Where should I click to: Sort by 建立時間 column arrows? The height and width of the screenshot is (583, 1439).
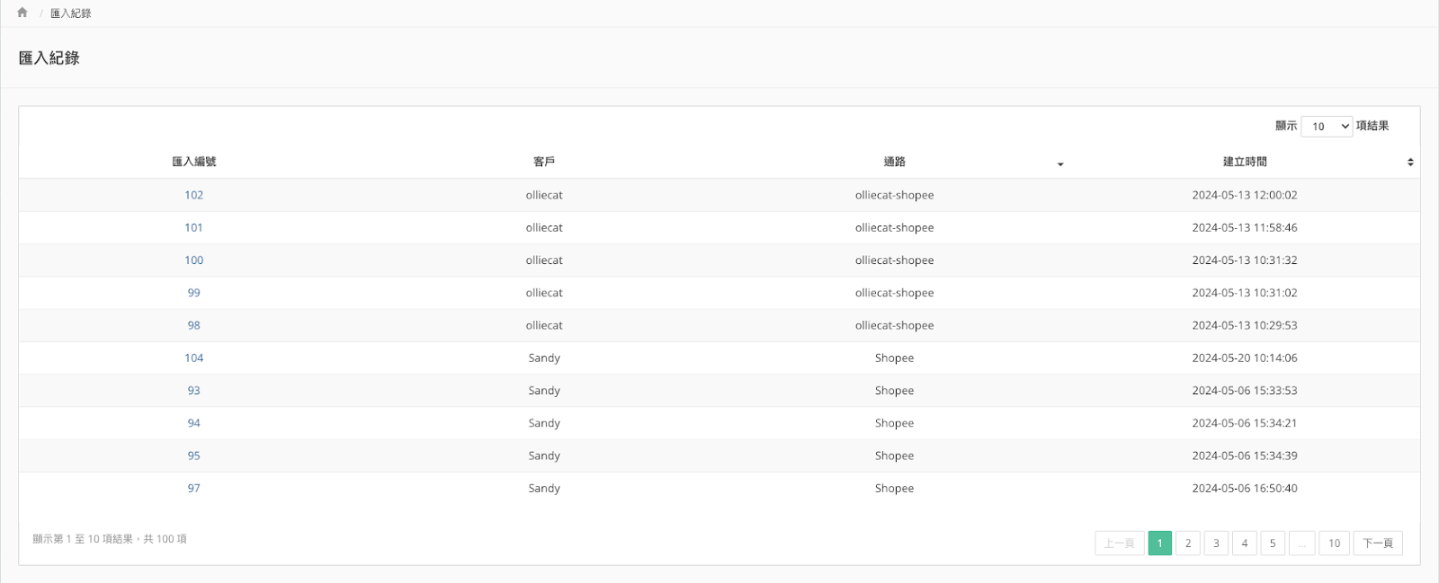tap(1410, 163)
